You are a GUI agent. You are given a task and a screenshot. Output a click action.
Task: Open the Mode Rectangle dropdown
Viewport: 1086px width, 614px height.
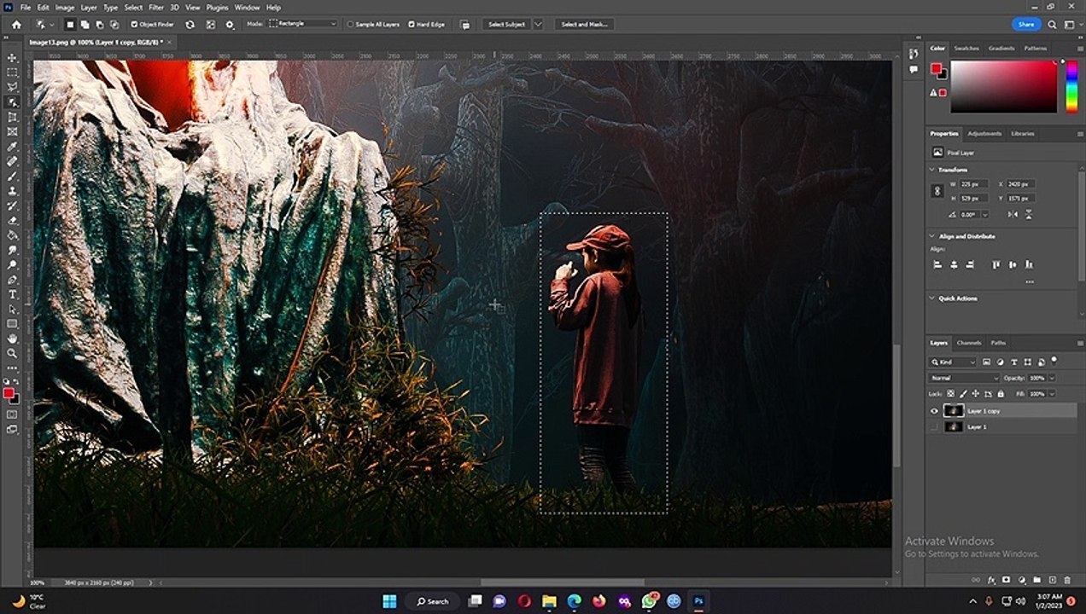point(302,24)
